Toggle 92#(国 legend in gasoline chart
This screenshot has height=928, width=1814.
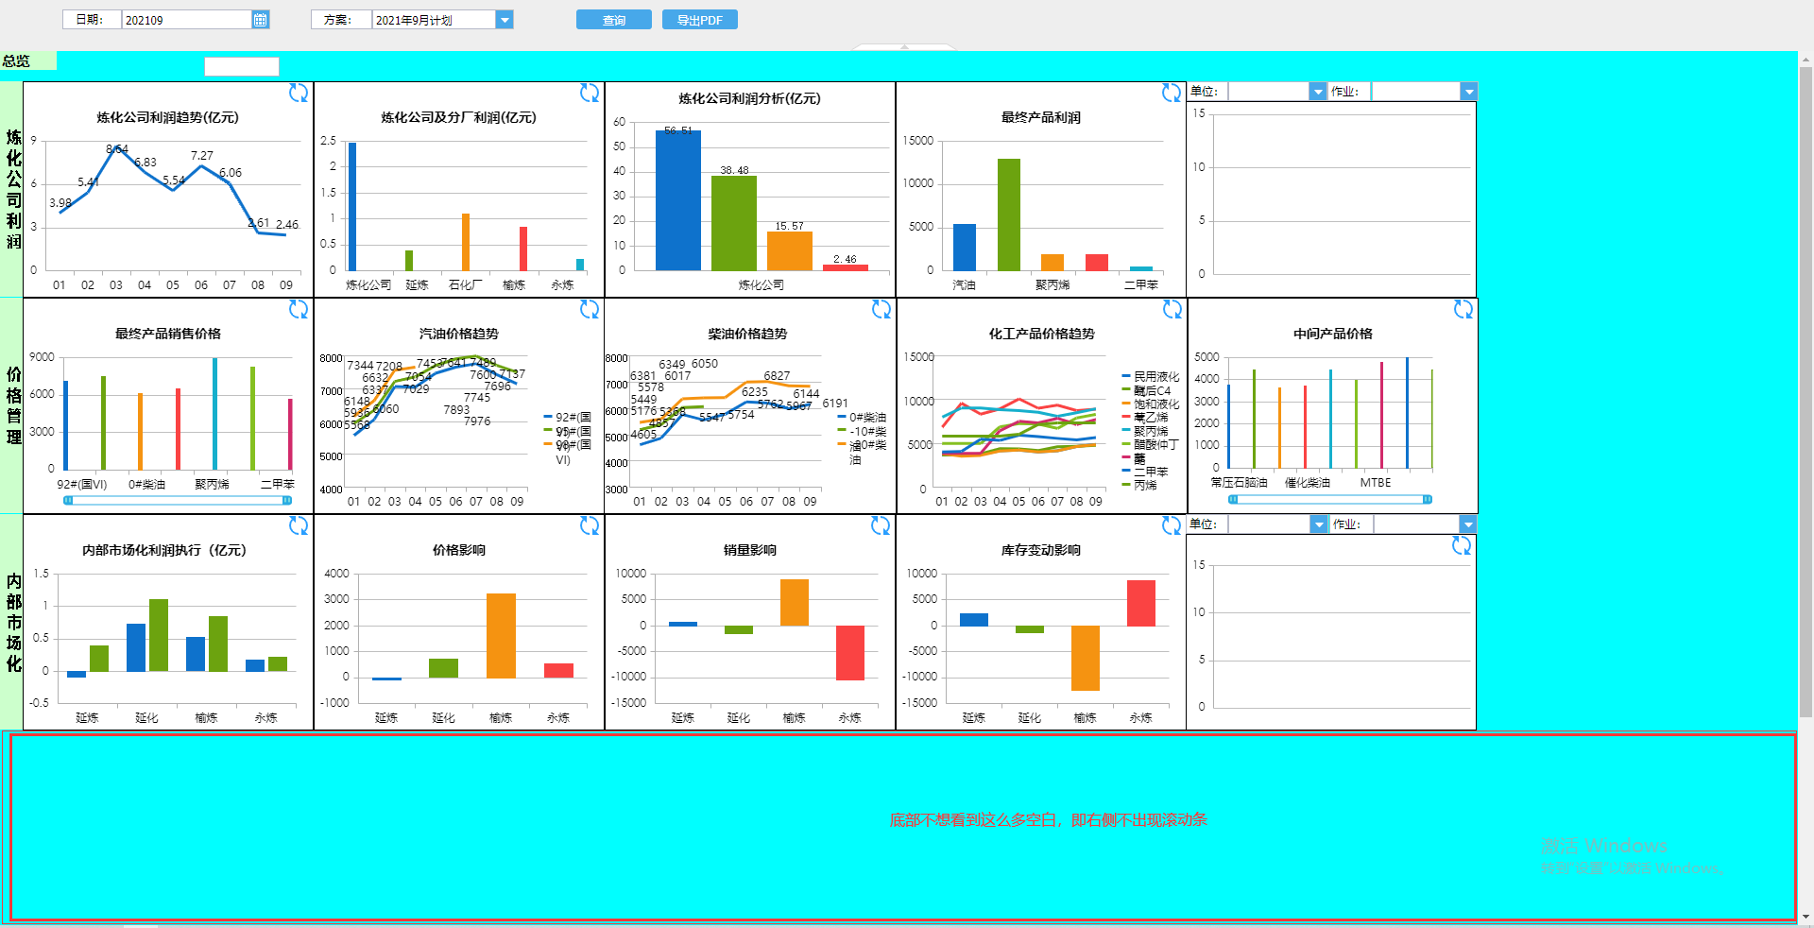[x=569, y=417]
